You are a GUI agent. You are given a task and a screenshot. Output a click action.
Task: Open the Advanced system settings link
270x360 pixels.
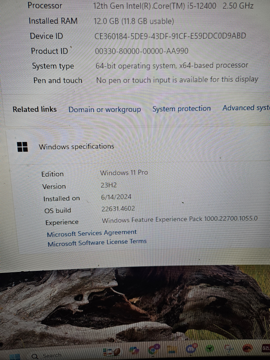coord(246,108)
